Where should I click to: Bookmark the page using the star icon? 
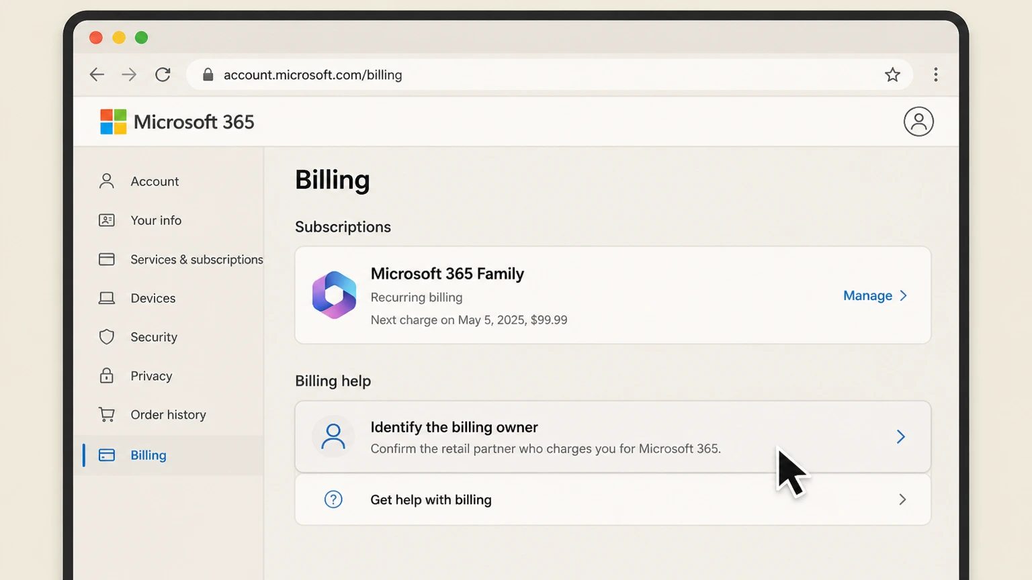[892, 75]
